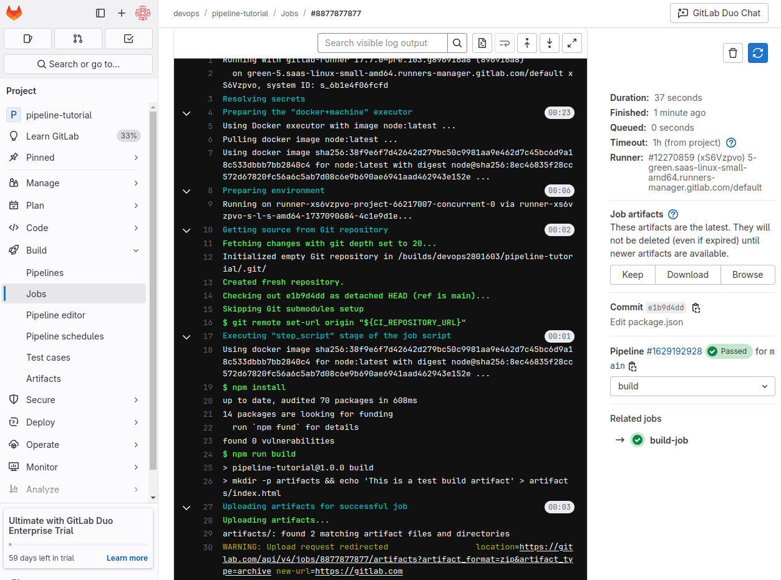Open the GitLab home logo
The height and width of the screenshot is (580, 781).
click(x=14, y=12)
